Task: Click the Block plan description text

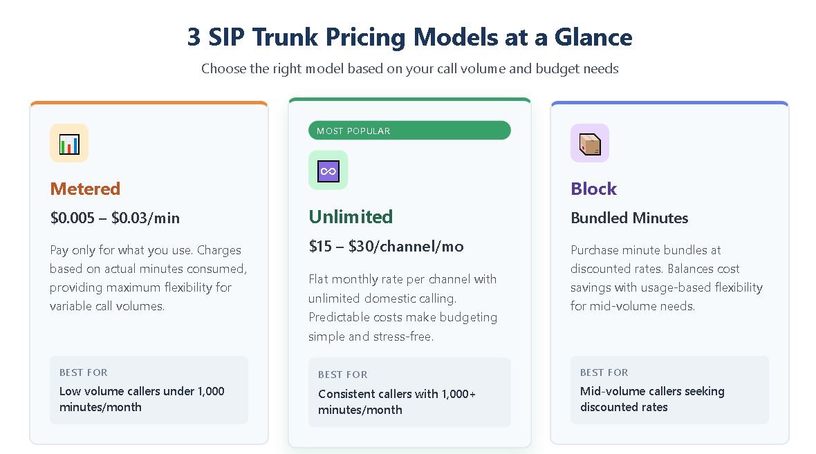Action: [666, 278]
